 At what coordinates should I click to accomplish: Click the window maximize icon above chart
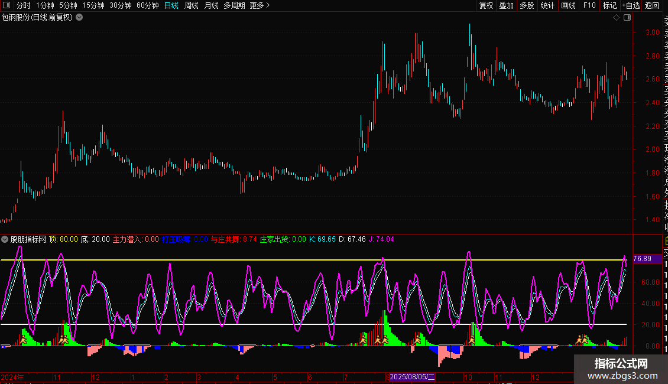point(627,18)
